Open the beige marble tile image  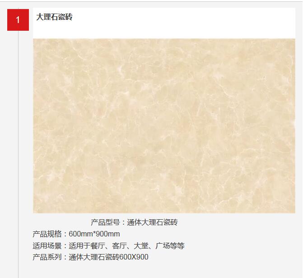[164, 126]
